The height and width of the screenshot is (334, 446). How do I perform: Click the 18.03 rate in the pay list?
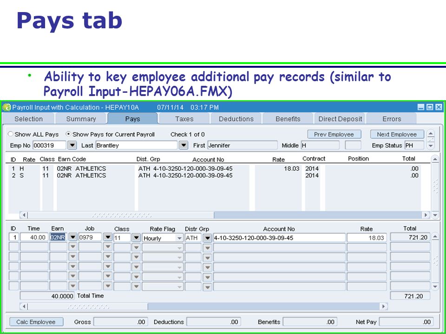[292, 169]
